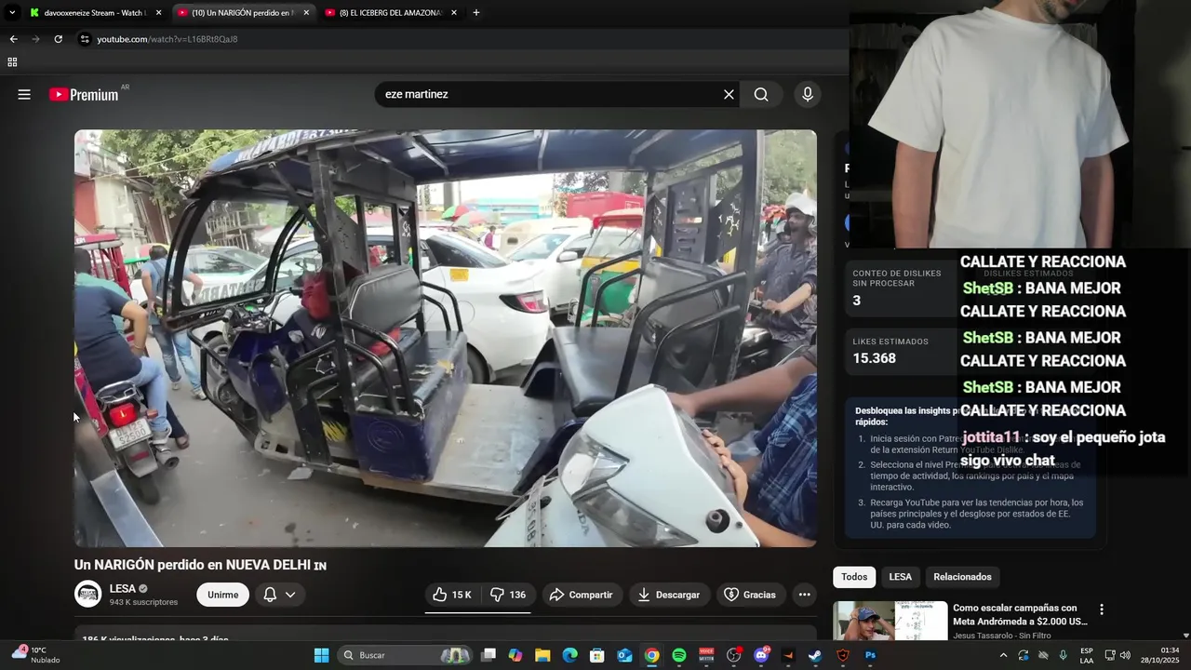Share the video via Compartir
The image size is (1191, 670).
coord(581,595)
